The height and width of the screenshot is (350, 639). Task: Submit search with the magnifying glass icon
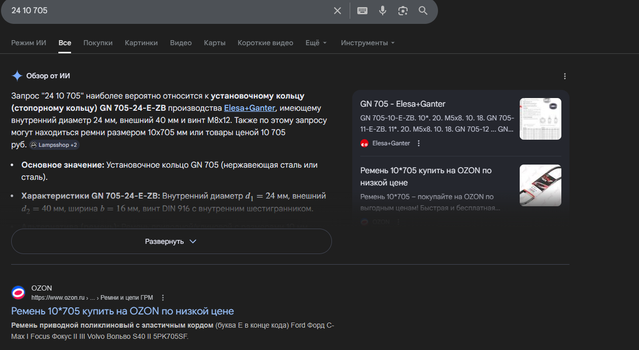click(x=423, y=11)
